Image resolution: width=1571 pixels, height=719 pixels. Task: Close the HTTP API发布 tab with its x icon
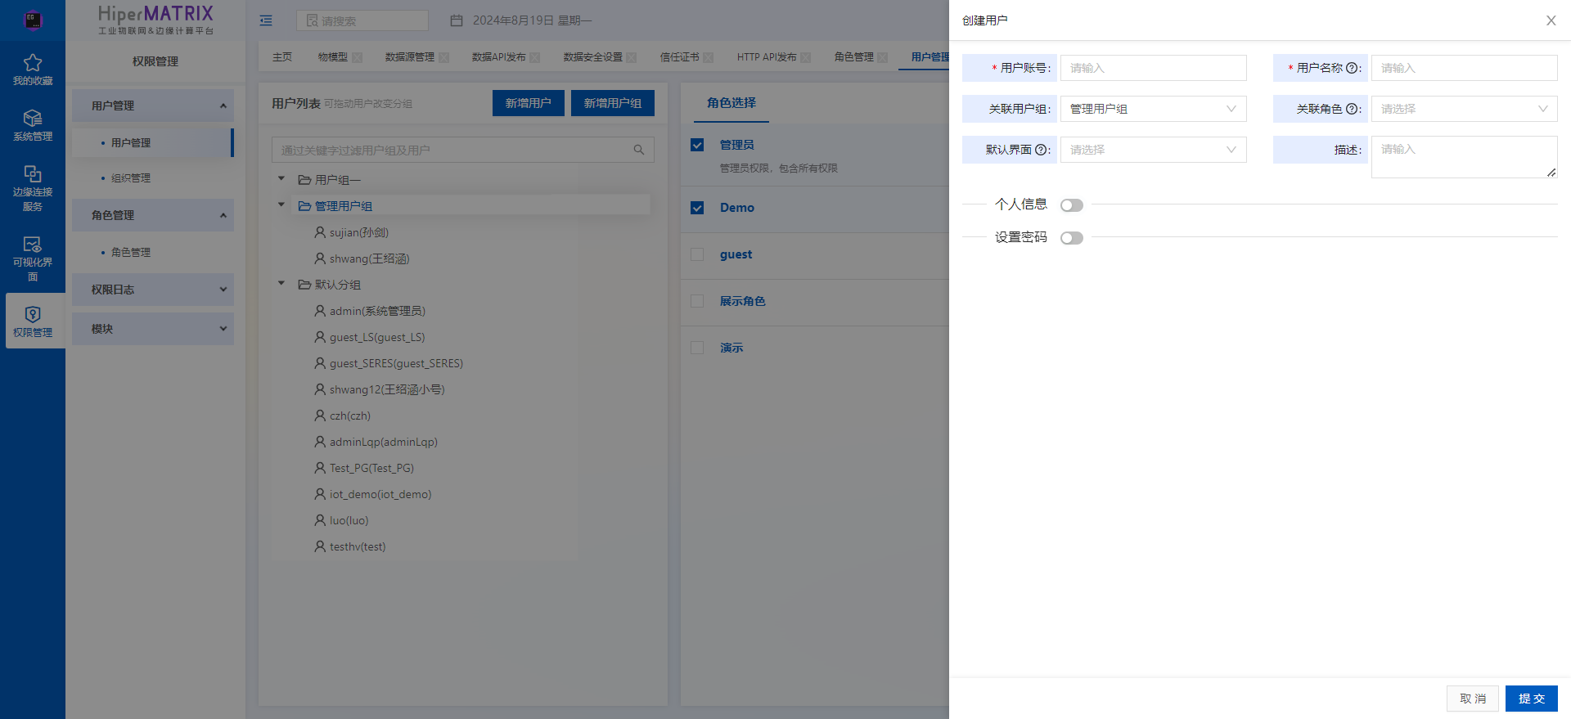806,57
